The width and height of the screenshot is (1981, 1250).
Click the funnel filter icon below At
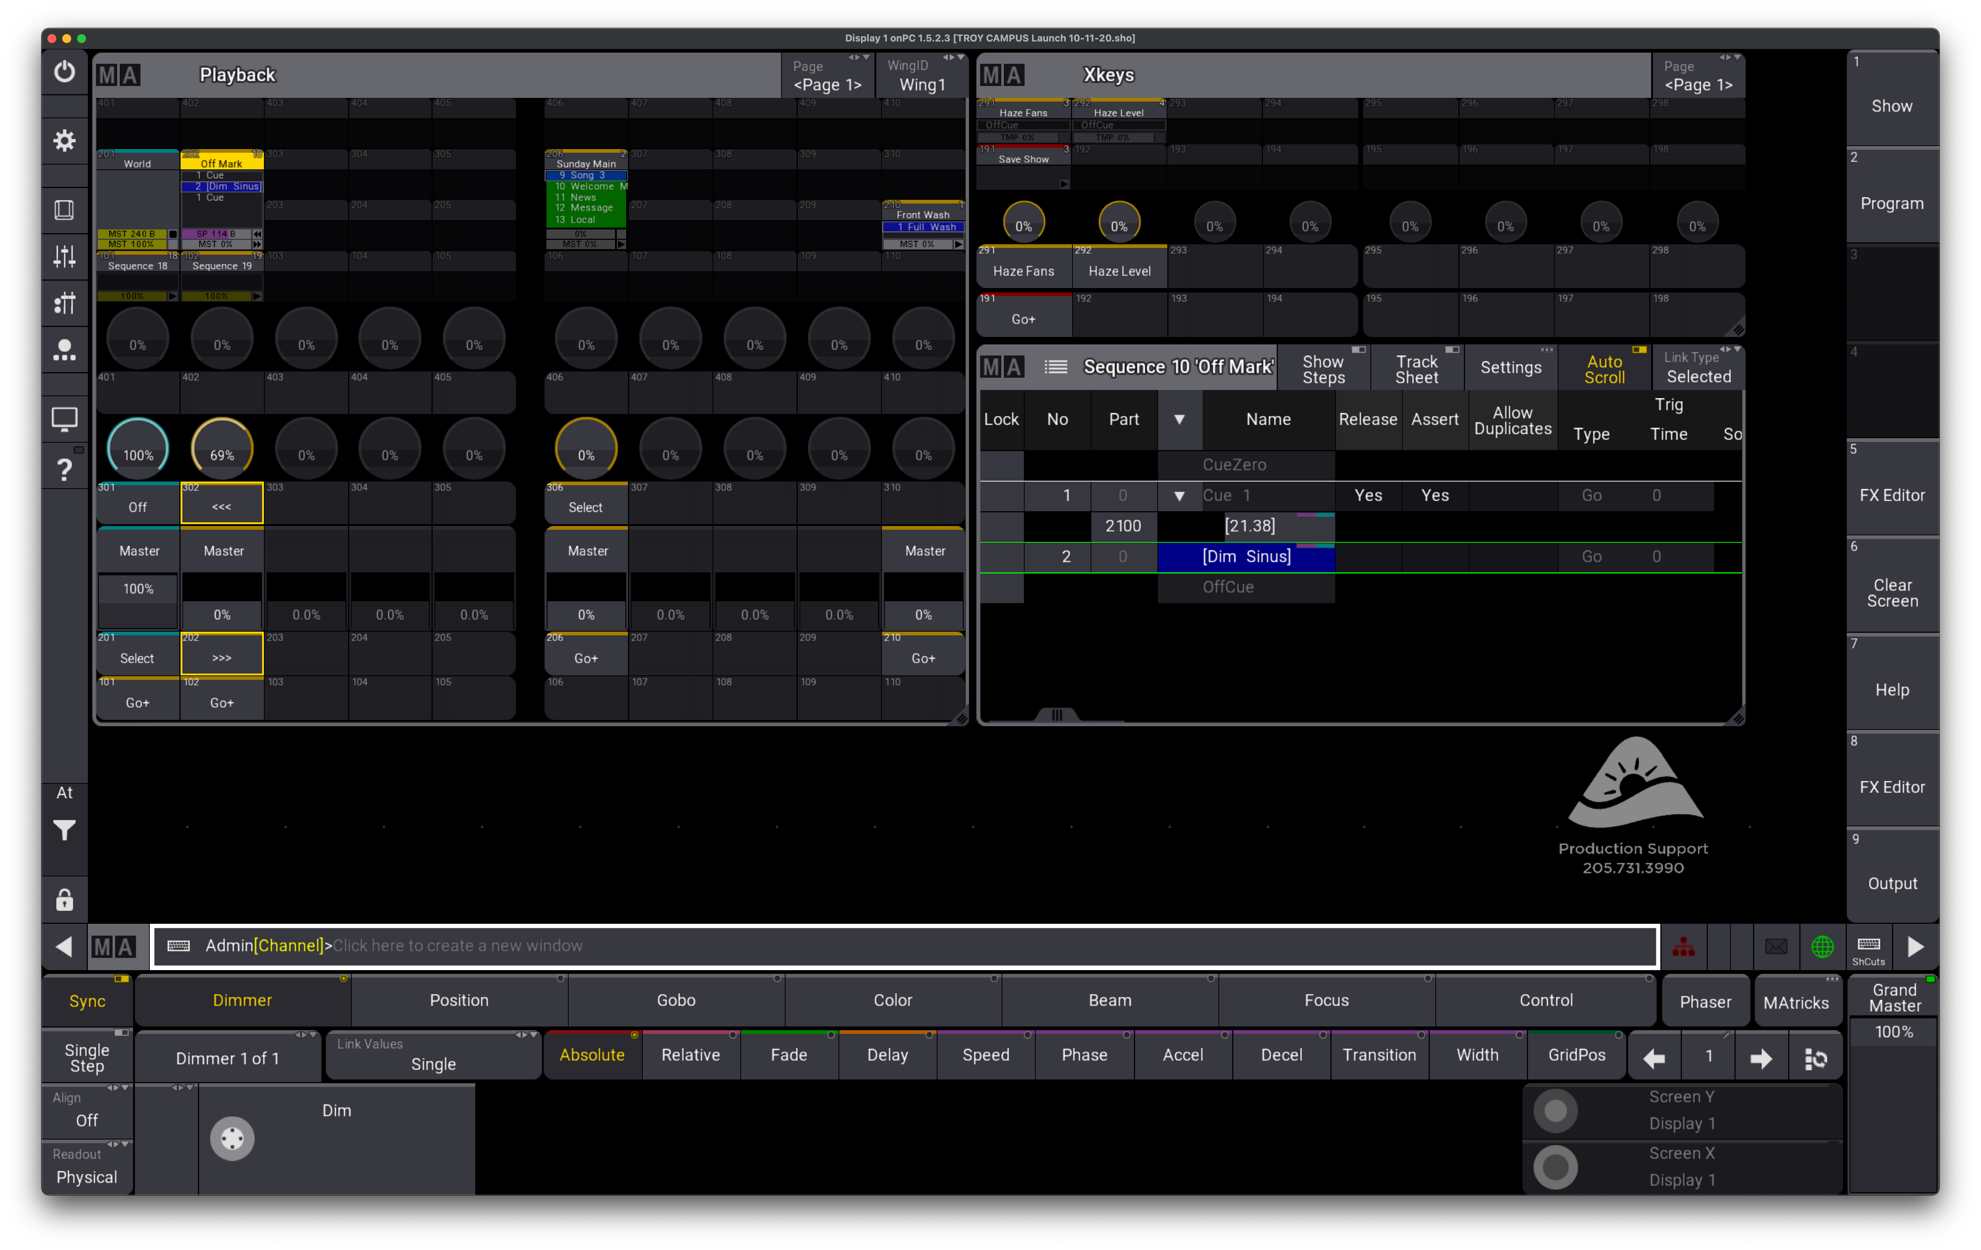click(64, 831)
